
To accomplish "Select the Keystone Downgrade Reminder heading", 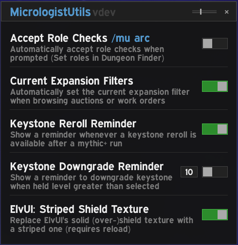I will click(87, 167).
